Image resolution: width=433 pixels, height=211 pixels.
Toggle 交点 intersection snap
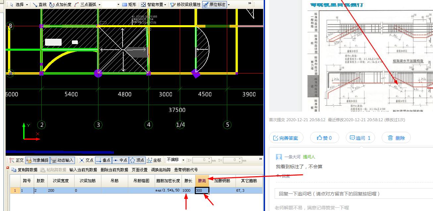86,160
